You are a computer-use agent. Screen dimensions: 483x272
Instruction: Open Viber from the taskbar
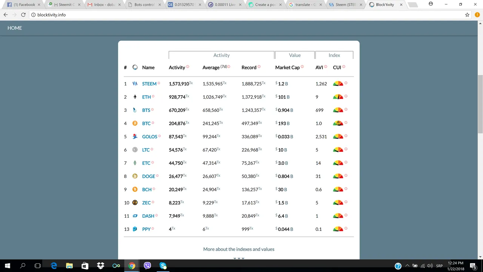pos(148,266)
